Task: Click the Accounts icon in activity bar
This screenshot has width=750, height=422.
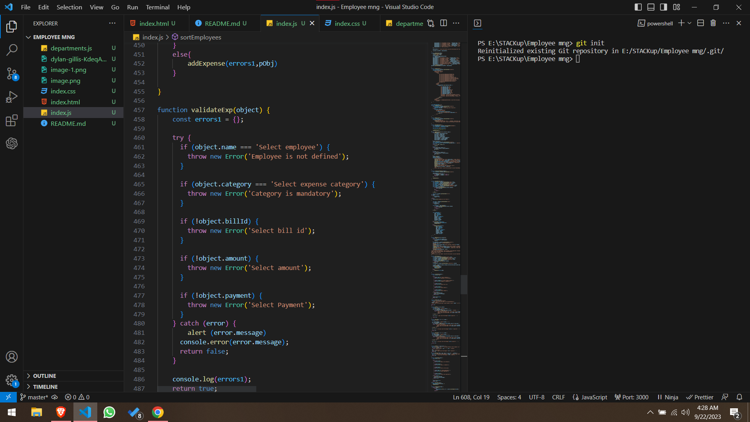Action: point(12,357)
